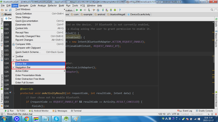Open SDK Manager icon in toolbar
This screenshot has height=122, width=218.
pos(111,10)
